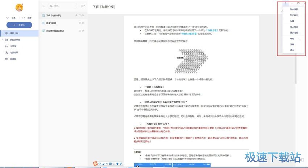Choose 退出 from the menu

tap(294, 50)
